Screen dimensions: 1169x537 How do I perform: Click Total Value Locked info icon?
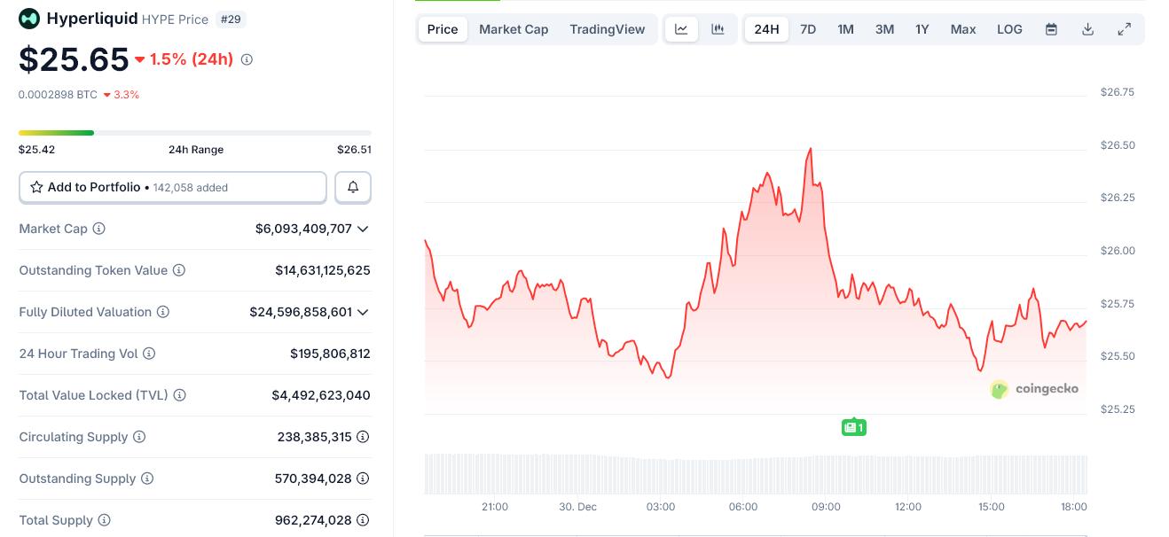[179, 395]
